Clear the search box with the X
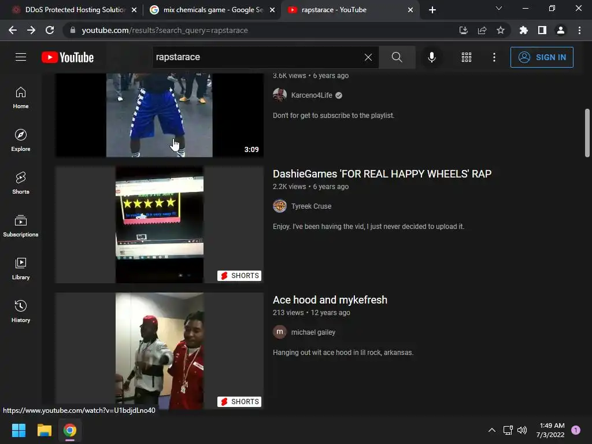Viewport: 592px width, 444px height. coord(368,57)
